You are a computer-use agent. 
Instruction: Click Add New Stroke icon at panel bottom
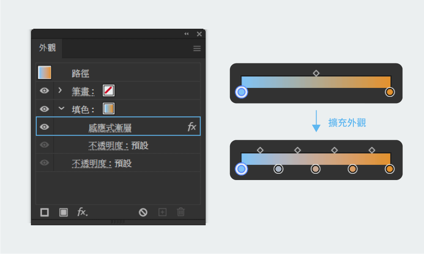pos(44,212)
